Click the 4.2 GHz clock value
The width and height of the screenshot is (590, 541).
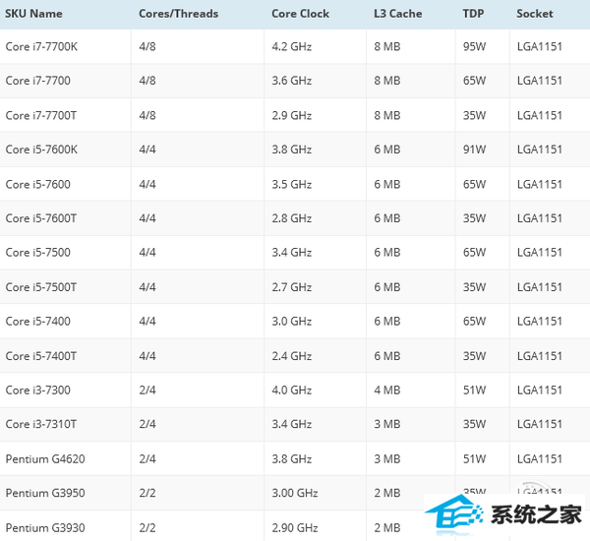[292, 46]
